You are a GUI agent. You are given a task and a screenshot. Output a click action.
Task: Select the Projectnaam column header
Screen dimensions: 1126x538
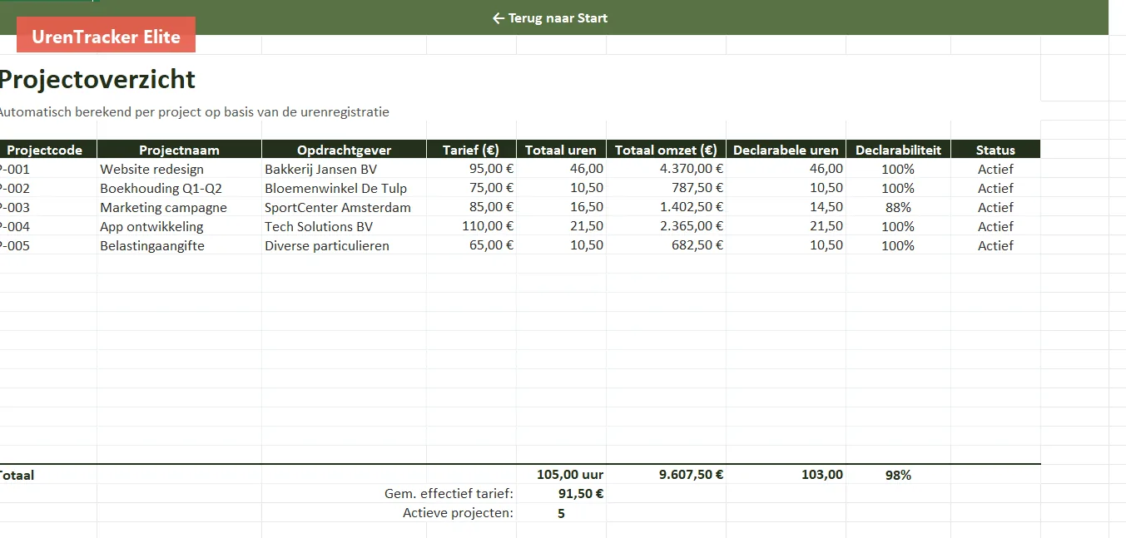pyautogui.click(x=179, y=150)
